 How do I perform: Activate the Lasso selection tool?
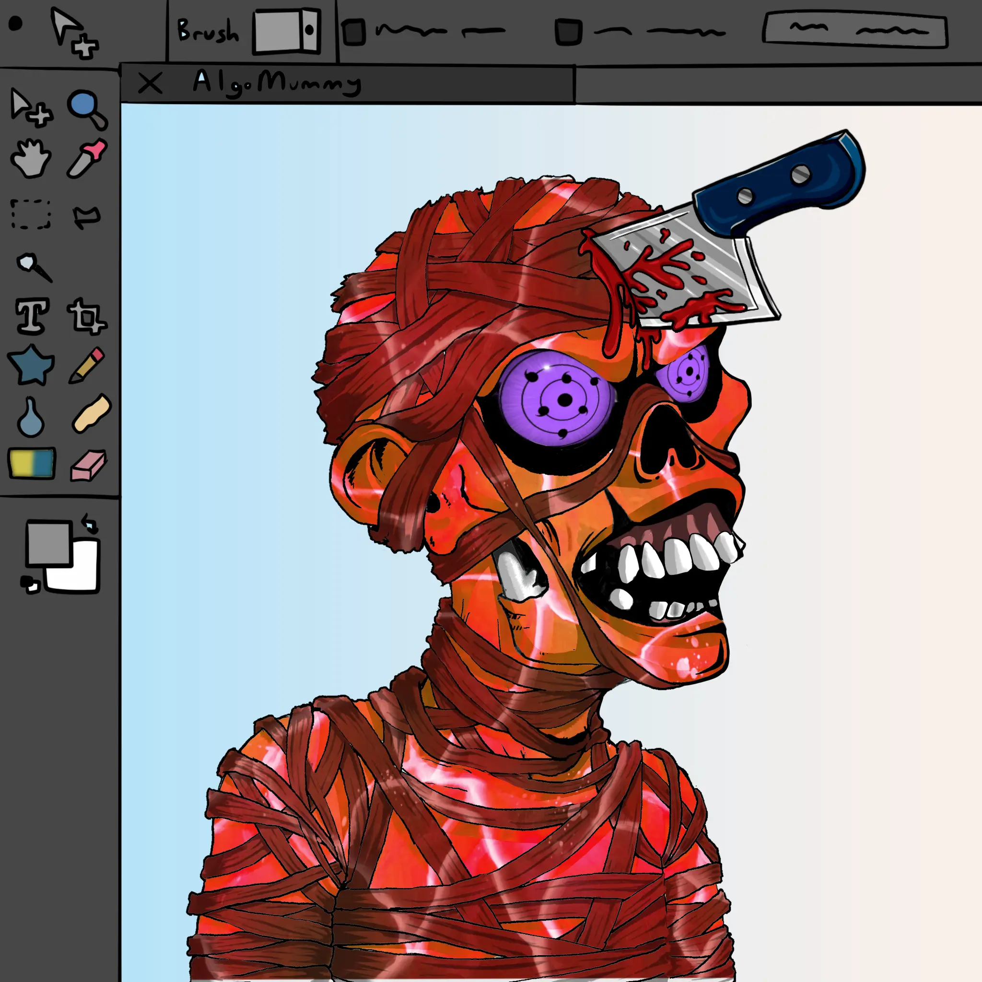(87, 217)
